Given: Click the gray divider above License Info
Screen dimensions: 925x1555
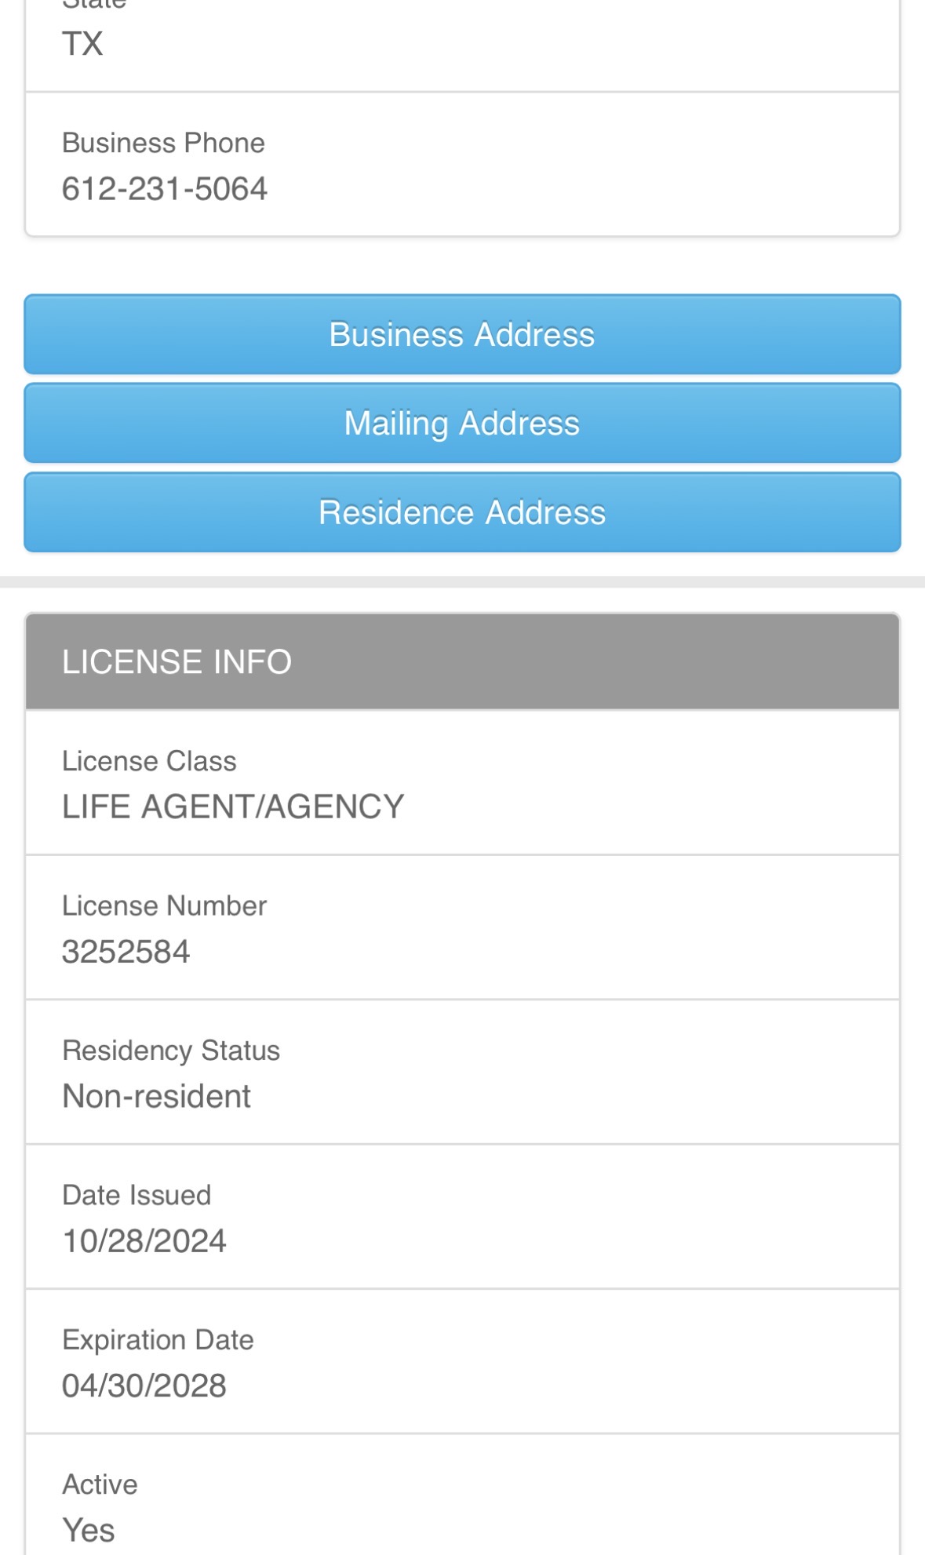Looking at the screenshot, I should 462,582.
